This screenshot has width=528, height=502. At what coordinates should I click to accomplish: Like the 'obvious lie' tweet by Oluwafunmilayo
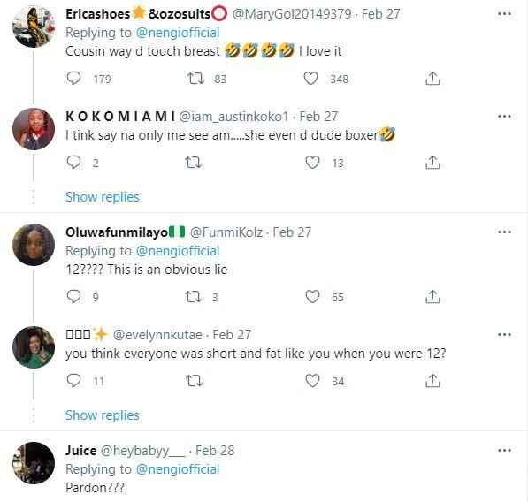[312, 297]
